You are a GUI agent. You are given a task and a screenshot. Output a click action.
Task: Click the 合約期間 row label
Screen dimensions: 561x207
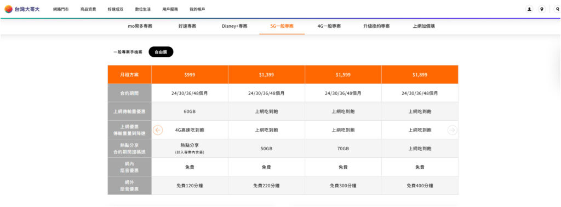point(129,93)
